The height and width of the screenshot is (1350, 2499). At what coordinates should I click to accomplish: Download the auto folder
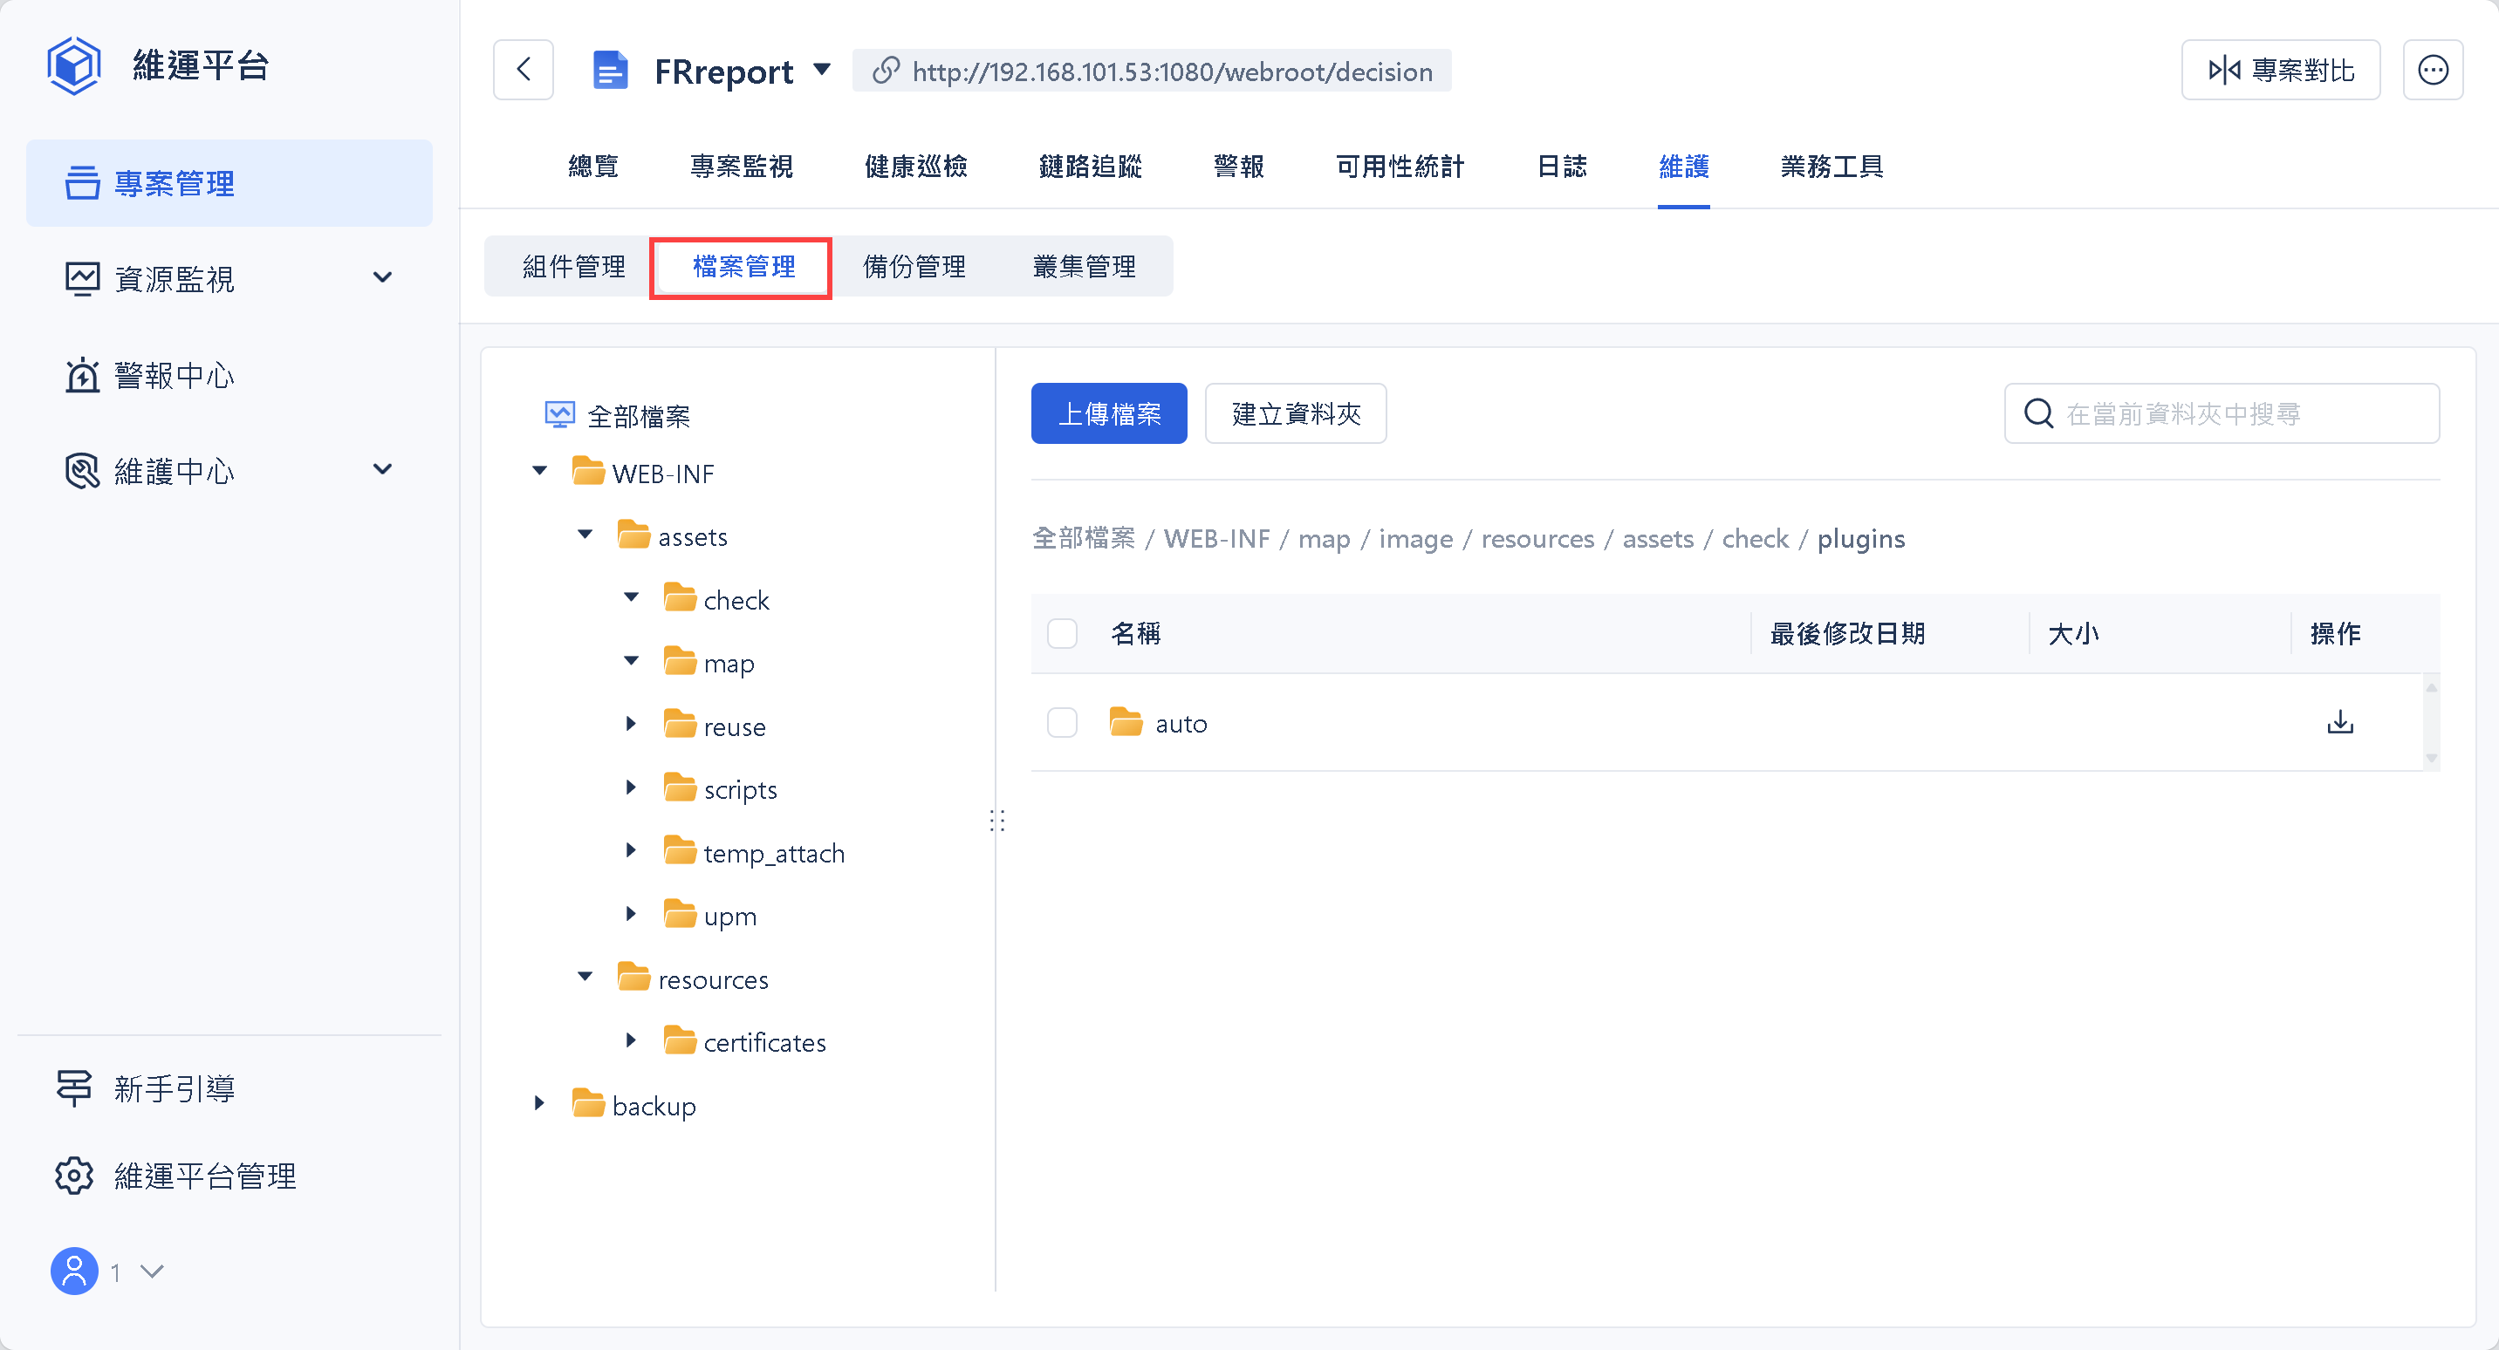(2339, 722)
